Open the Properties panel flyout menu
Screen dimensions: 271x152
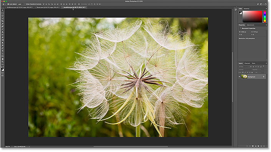(266, 25)
